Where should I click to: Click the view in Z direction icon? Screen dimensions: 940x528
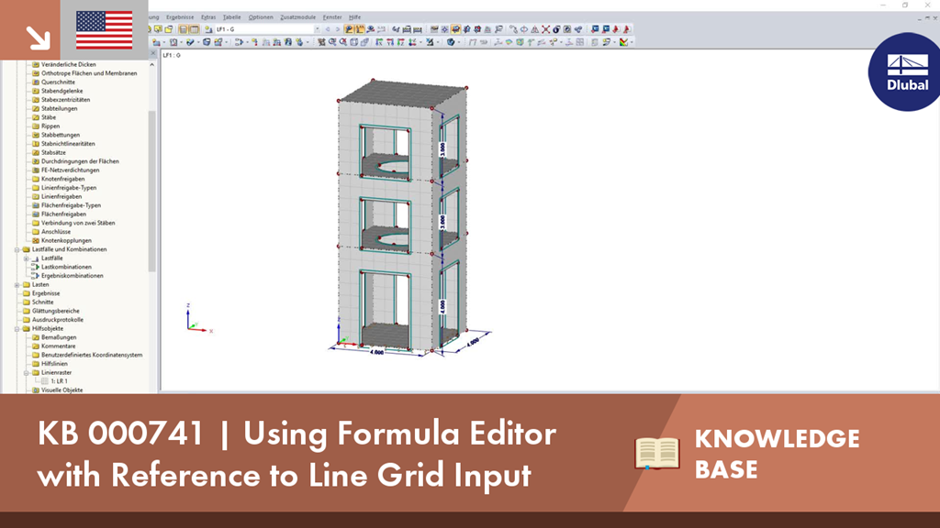(x=400, y=42)
